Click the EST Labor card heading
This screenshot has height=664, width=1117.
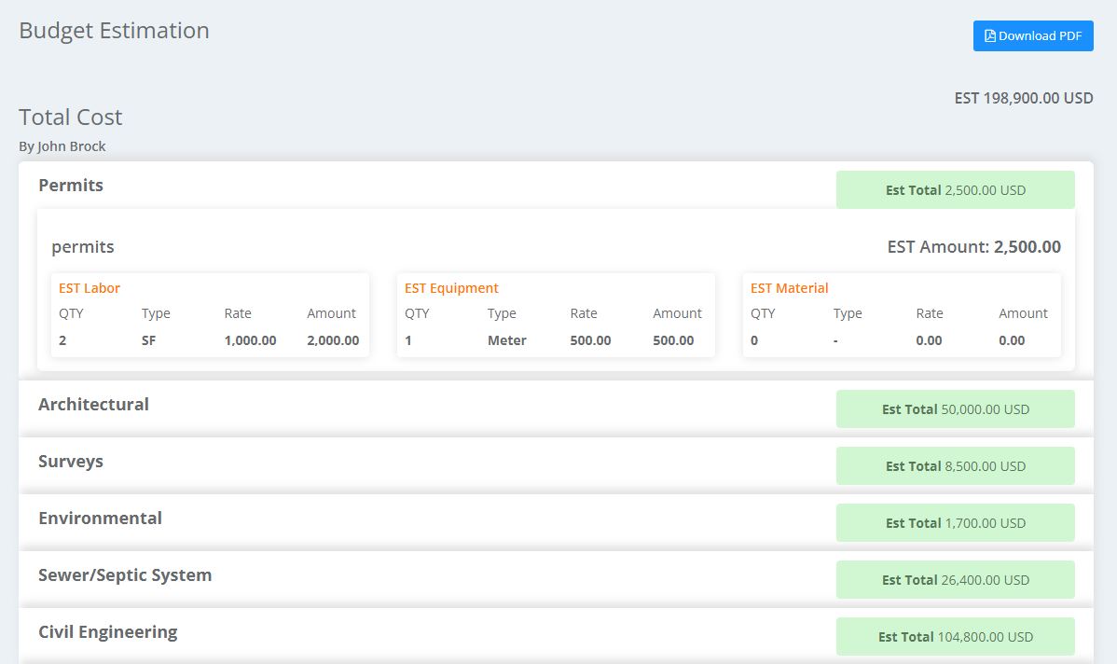click(x=90, y=288)
